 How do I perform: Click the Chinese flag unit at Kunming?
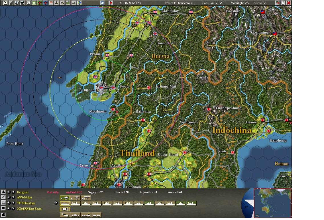pos(275,34)
